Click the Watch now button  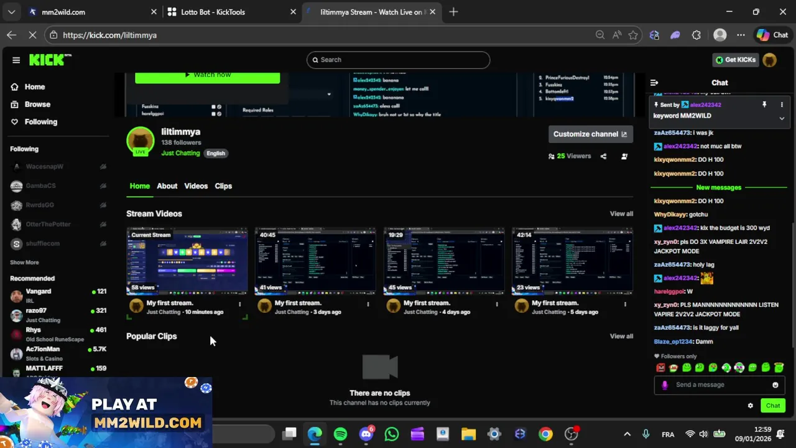click(208, 75)
